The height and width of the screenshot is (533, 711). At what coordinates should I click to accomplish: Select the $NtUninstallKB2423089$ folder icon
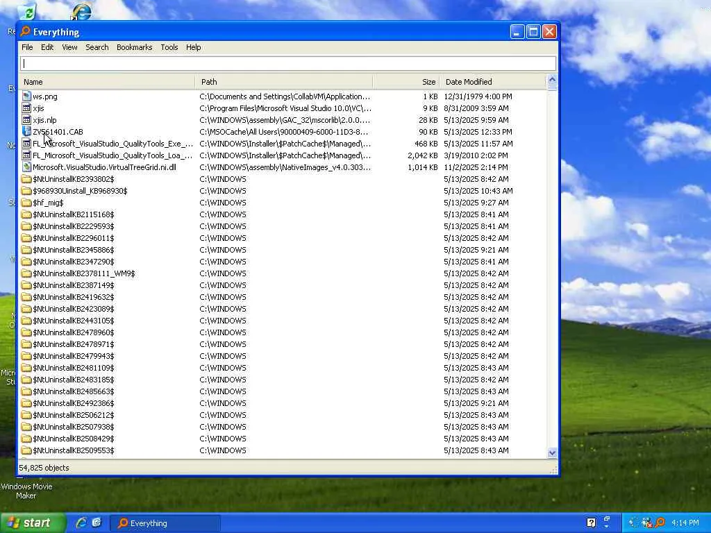point(26,308)
